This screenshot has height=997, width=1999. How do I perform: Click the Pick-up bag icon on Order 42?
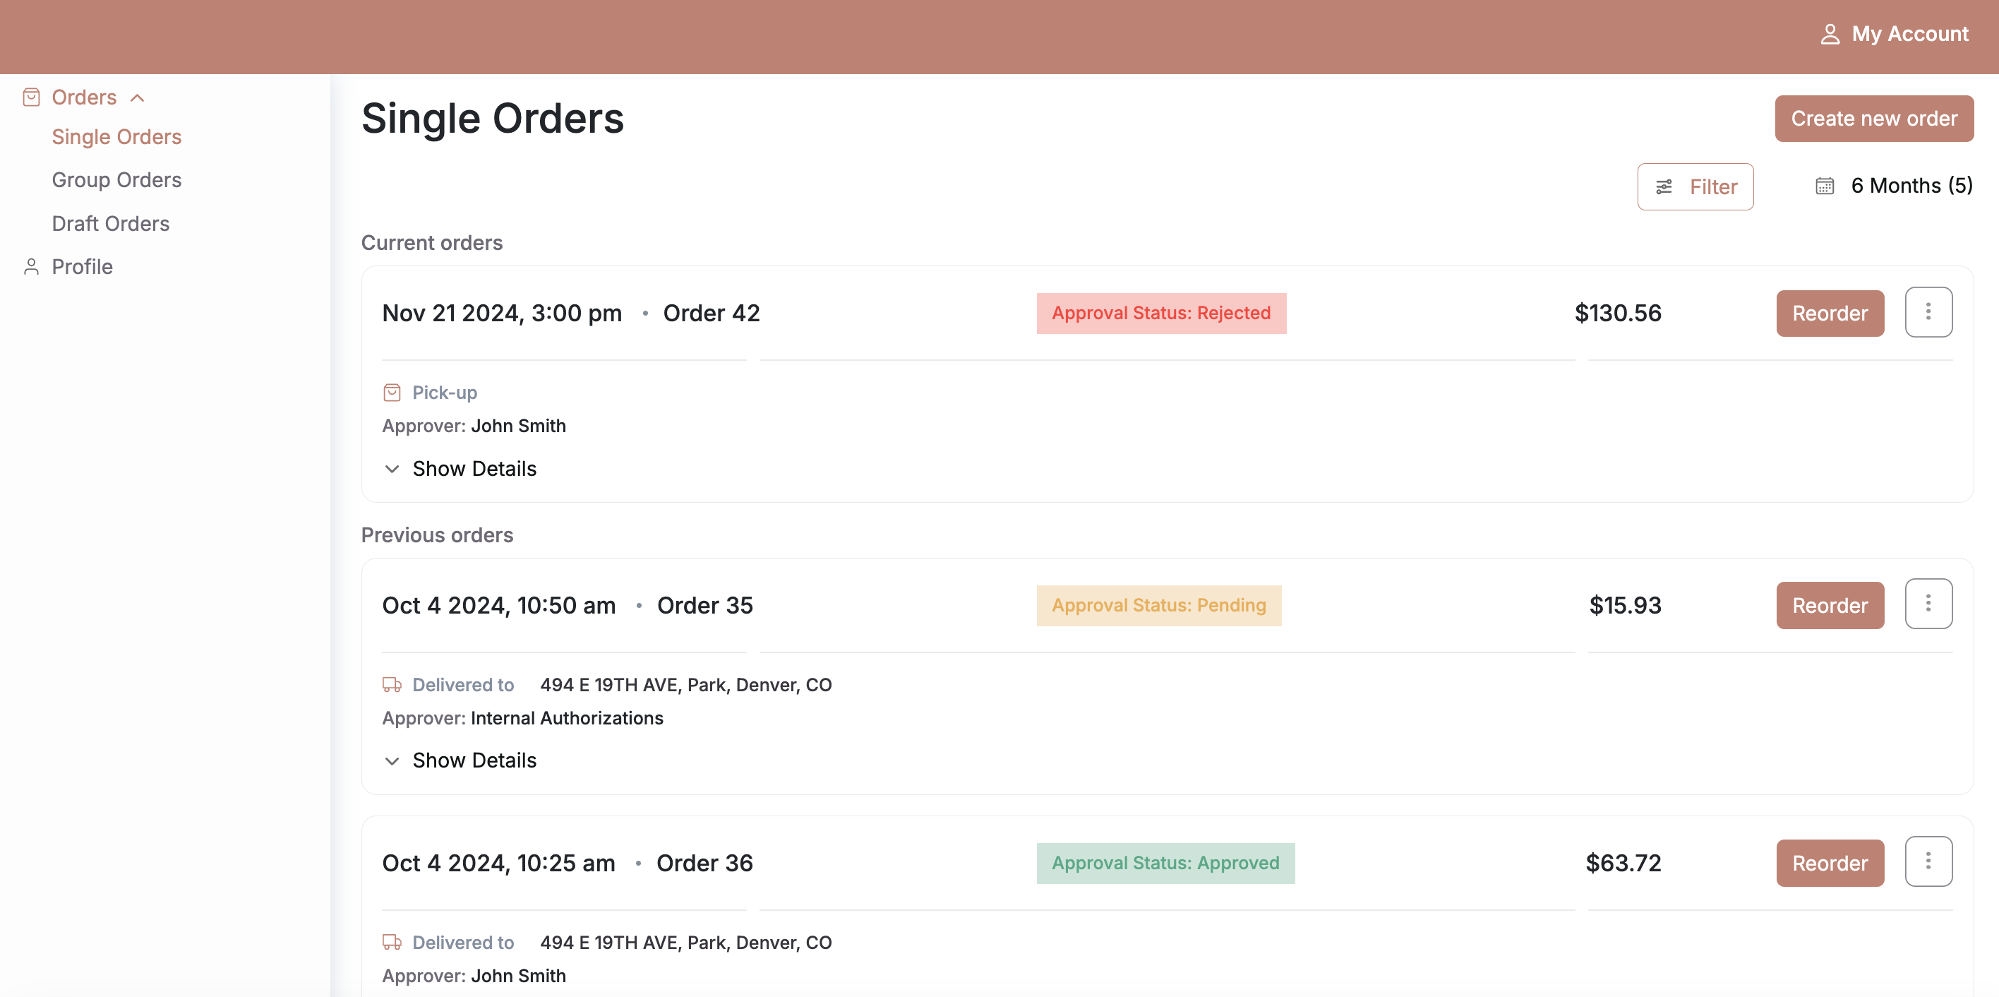point(392,392)
